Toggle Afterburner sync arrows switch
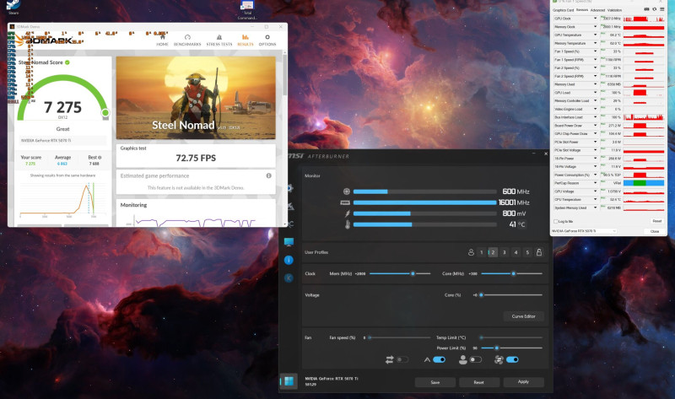 pos(402,359)
